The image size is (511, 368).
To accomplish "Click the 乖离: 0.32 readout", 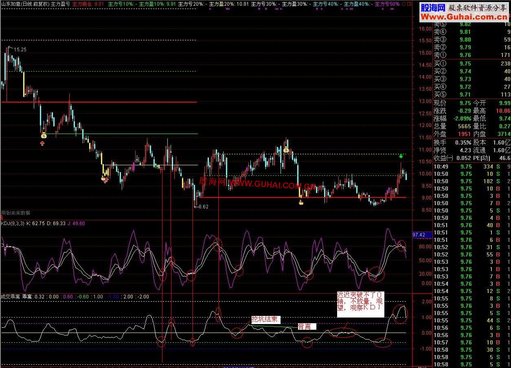I will [33, 297].
